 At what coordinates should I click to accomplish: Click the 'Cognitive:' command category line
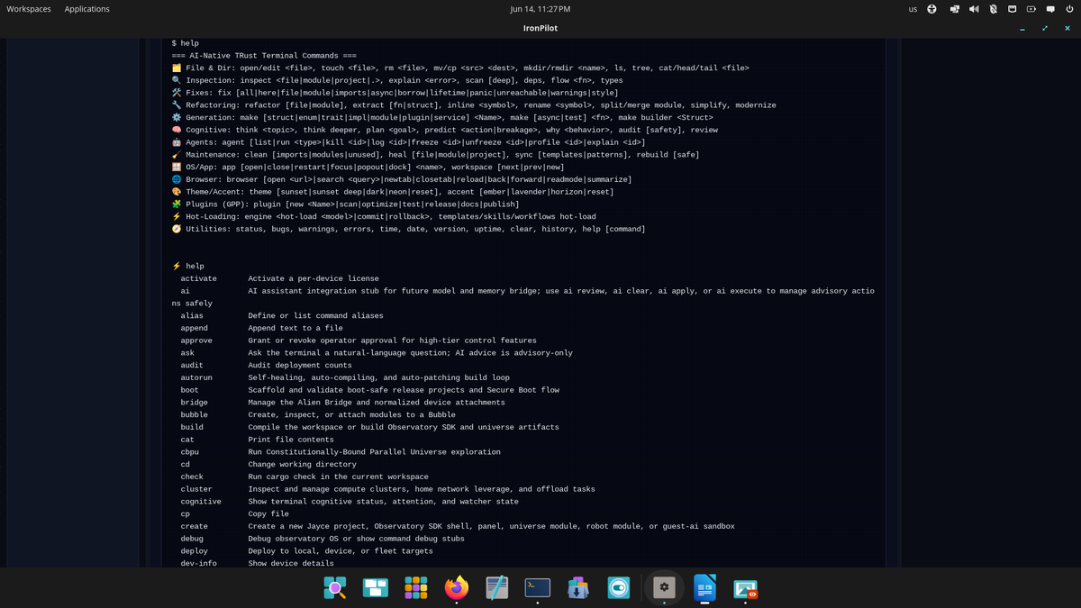pyautogui.click(x=445, y=130)
